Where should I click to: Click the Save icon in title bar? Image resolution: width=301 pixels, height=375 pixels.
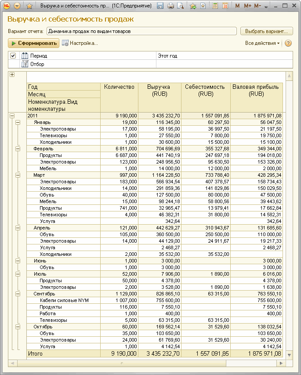(x=160, y=6)
